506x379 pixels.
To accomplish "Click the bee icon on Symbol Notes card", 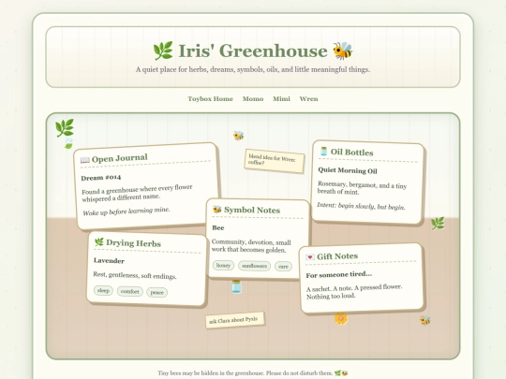I will click(216, 210).
